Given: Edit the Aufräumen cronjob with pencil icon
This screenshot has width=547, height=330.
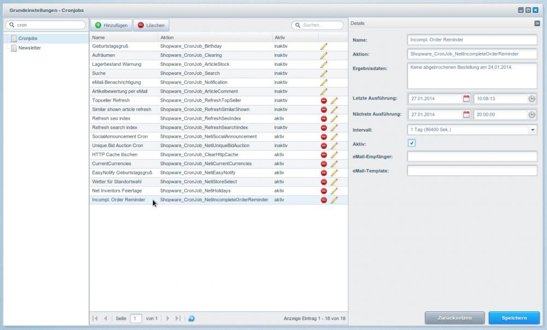Looking at the screenshot, I should (x=324, y=55).
